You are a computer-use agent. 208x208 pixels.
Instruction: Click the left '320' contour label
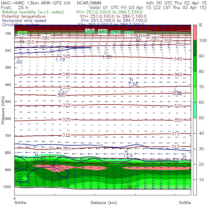66,120
